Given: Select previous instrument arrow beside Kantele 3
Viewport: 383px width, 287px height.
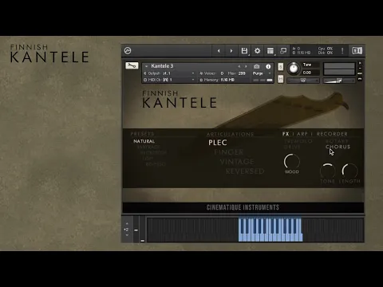Looking at the screenshot, I should [x=239, y=66].
